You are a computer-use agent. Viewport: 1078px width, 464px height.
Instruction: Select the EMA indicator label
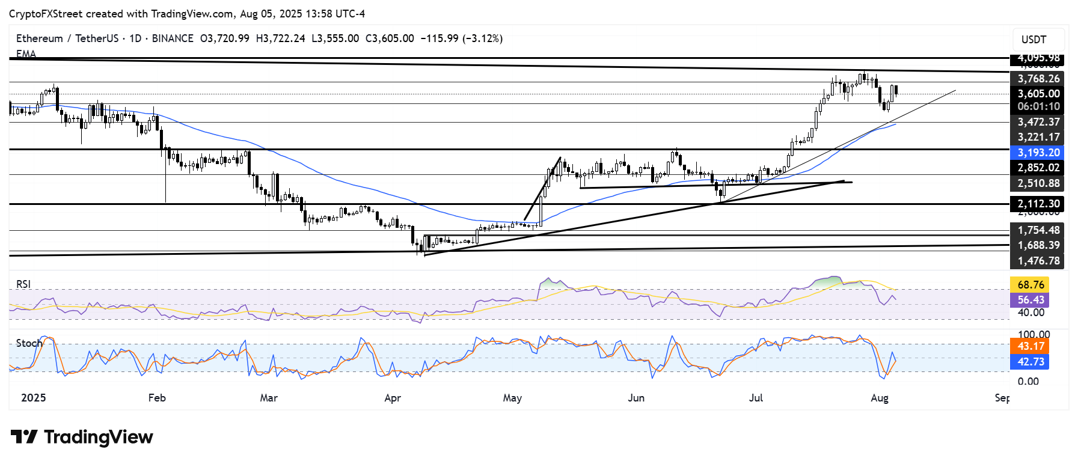pyautogui.click(x=26, y=54)
